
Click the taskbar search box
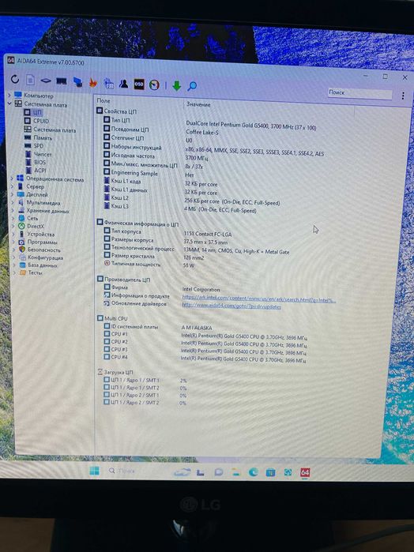pos(122,471)
